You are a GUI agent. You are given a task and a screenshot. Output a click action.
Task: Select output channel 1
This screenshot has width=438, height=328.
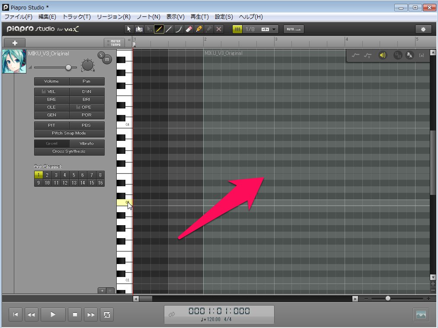38,175
